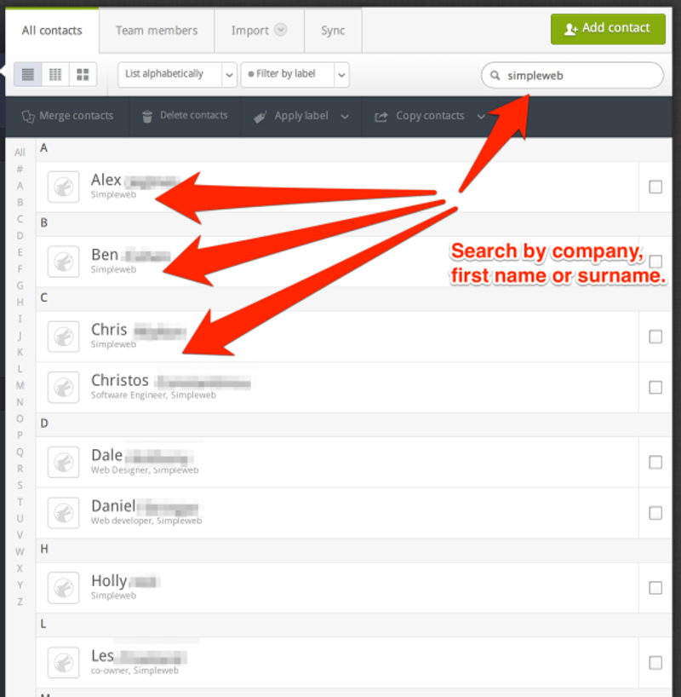The width and height of the screenshot is (681, 697).
Task: Switch to the Team members tab
Action: pyautogui.click(x=157, y=30)
